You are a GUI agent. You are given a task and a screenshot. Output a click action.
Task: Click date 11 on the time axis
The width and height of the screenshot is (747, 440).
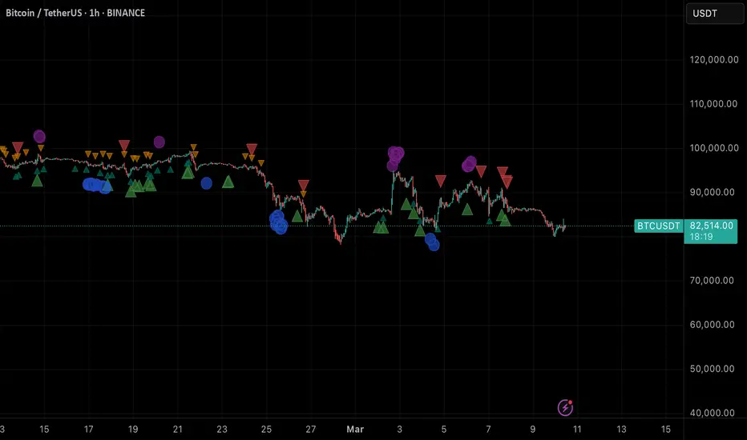click(x=577, y=429)
